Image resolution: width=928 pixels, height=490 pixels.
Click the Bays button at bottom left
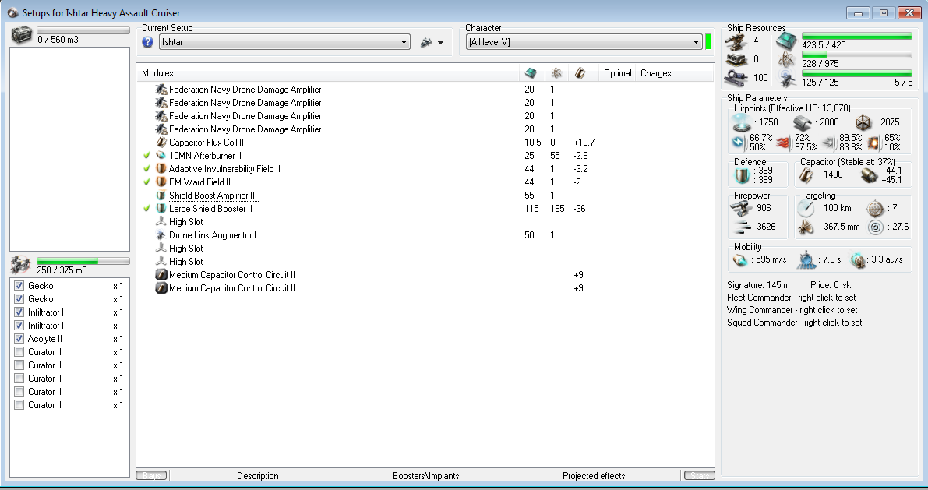click(151, 476)
